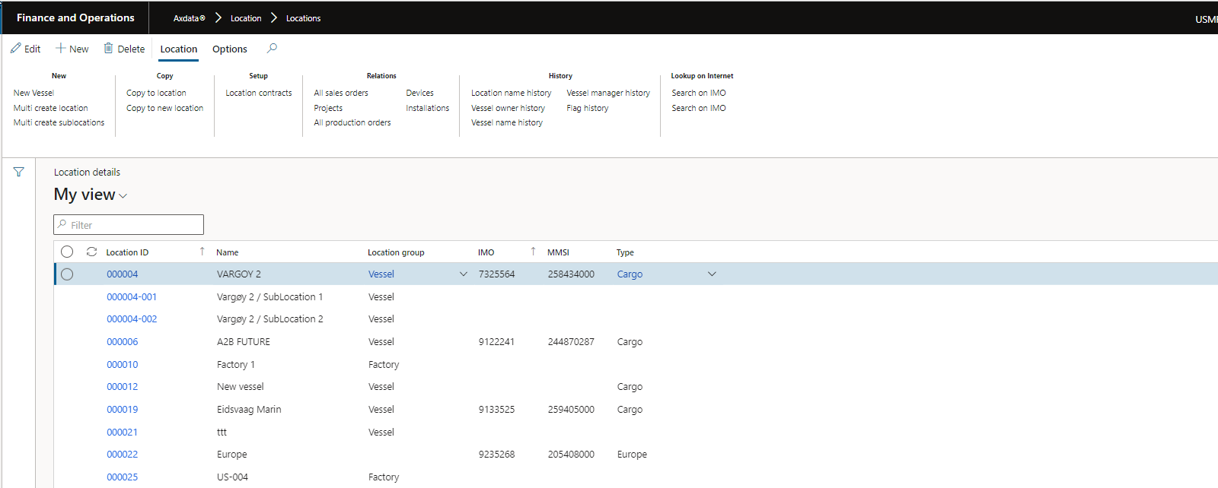Click the New plus icon
Screen dimensions: 1218x488
(x=60, y=48)
